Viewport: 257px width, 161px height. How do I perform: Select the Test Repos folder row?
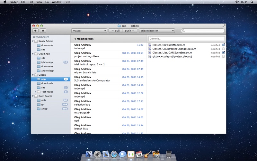[50, 92]
